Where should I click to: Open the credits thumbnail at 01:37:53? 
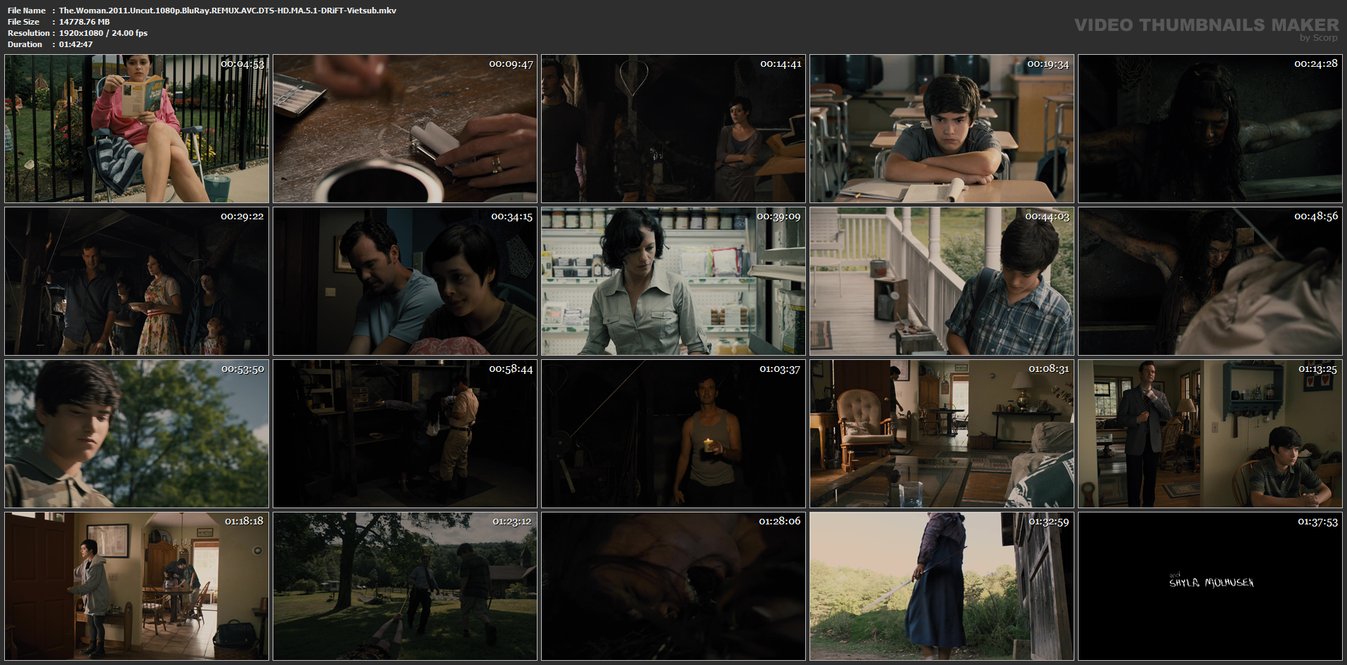tap(1210, 586)
